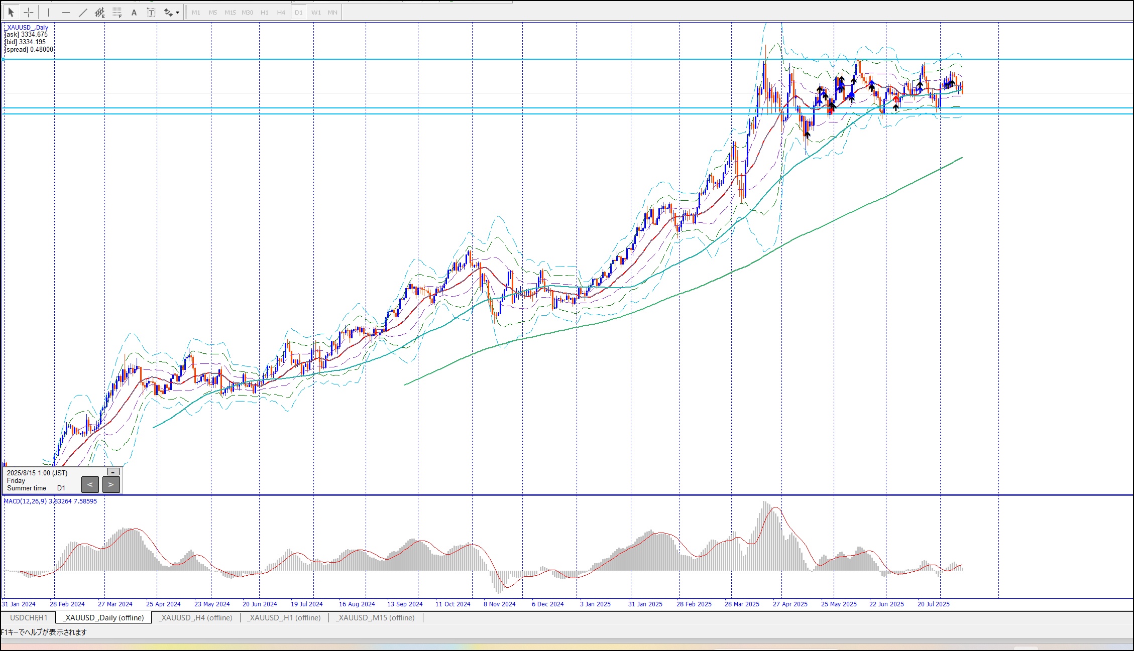The height and width of the screenshot is (651, 1134).
Task: Select the vertical line drawing tool
Action: [49, 12]
